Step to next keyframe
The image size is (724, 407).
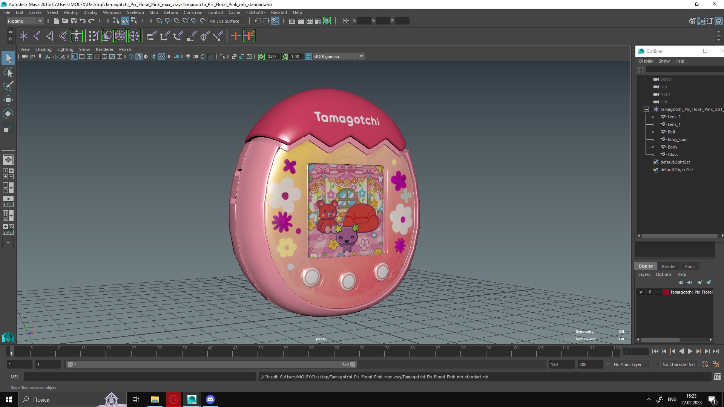[698, 351]
